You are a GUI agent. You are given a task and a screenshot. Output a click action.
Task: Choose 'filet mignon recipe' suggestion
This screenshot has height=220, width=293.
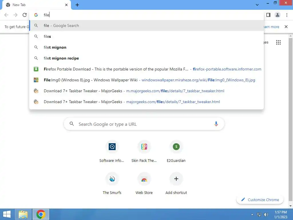click(146, 58)
